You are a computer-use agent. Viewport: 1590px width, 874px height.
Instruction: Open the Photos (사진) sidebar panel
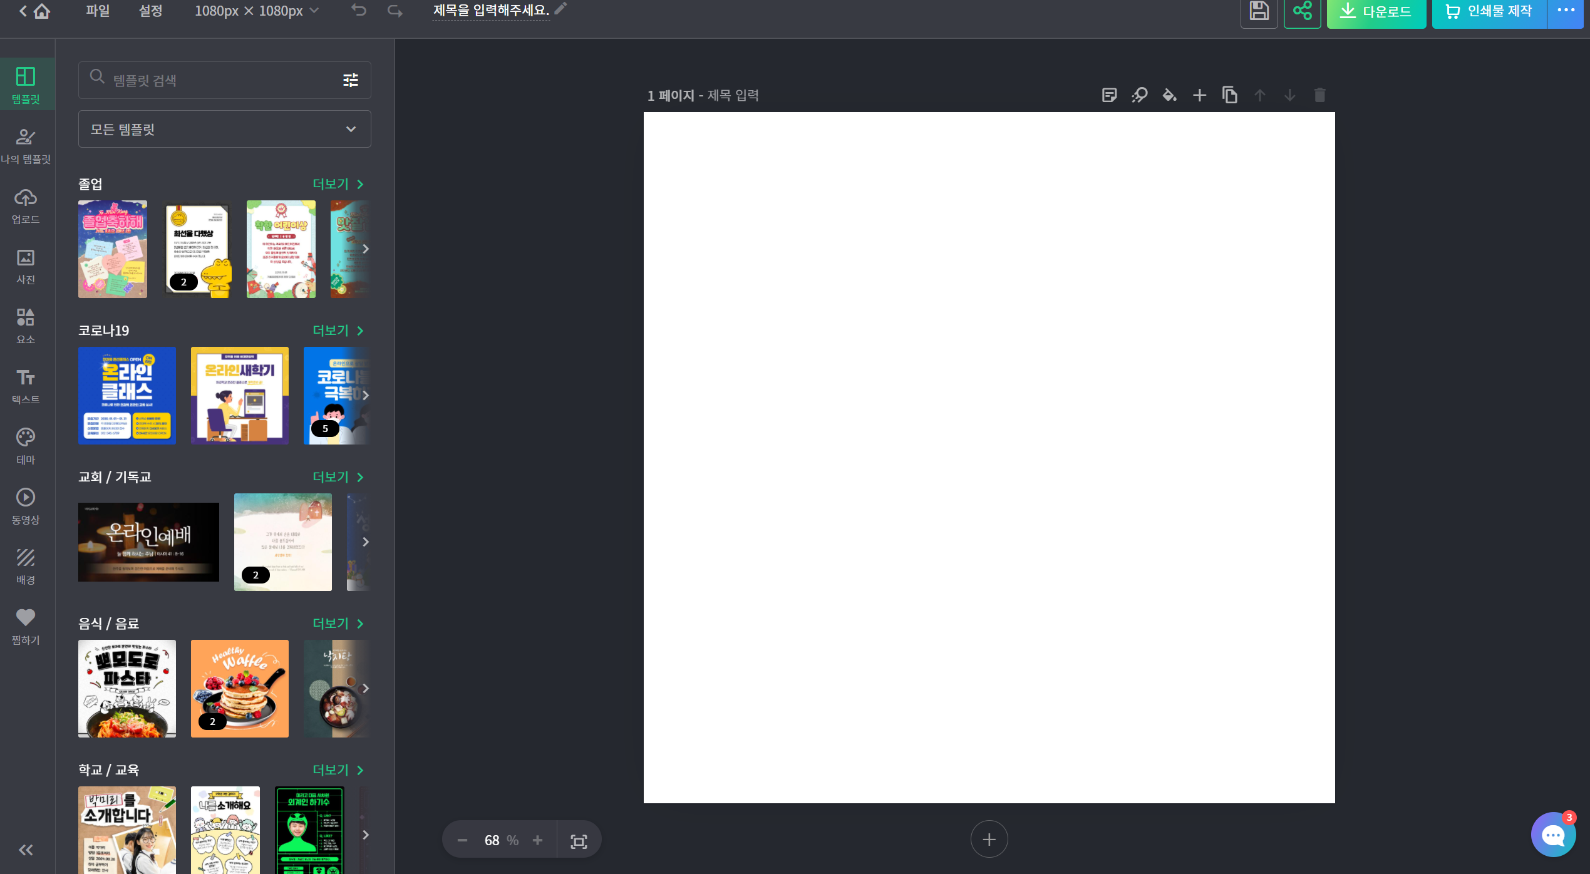coord(26,265)
